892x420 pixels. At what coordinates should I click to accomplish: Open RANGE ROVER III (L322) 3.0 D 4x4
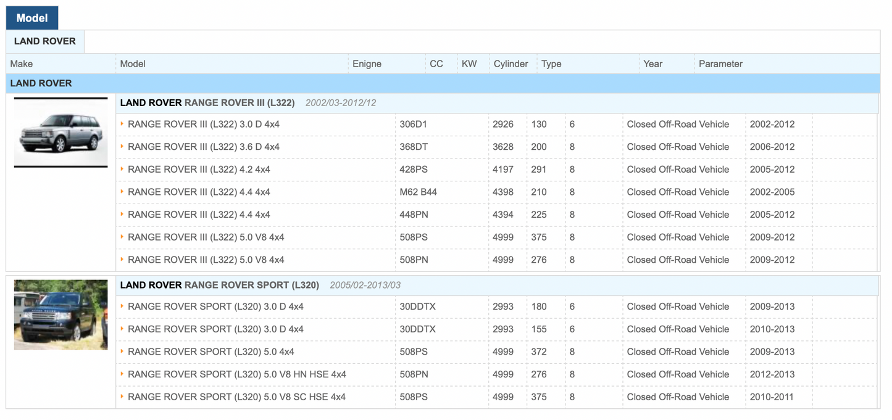[x=204, y=124]
